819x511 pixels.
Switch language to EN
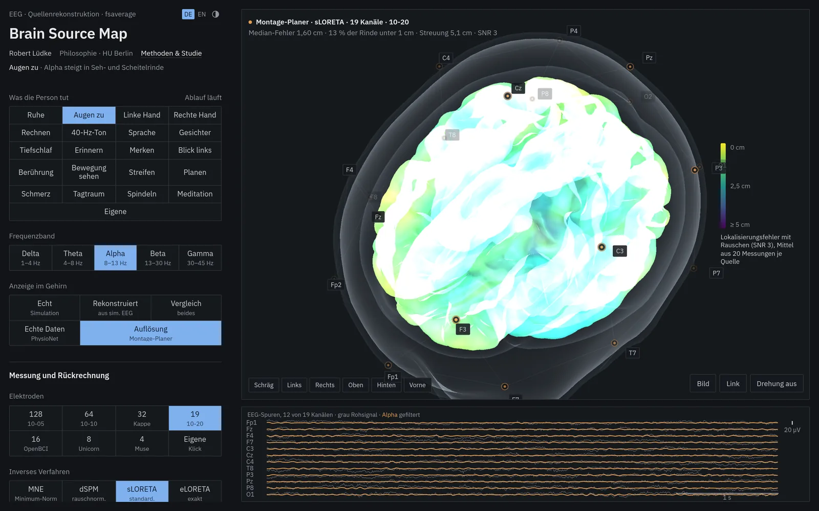(x=202, y=14)
